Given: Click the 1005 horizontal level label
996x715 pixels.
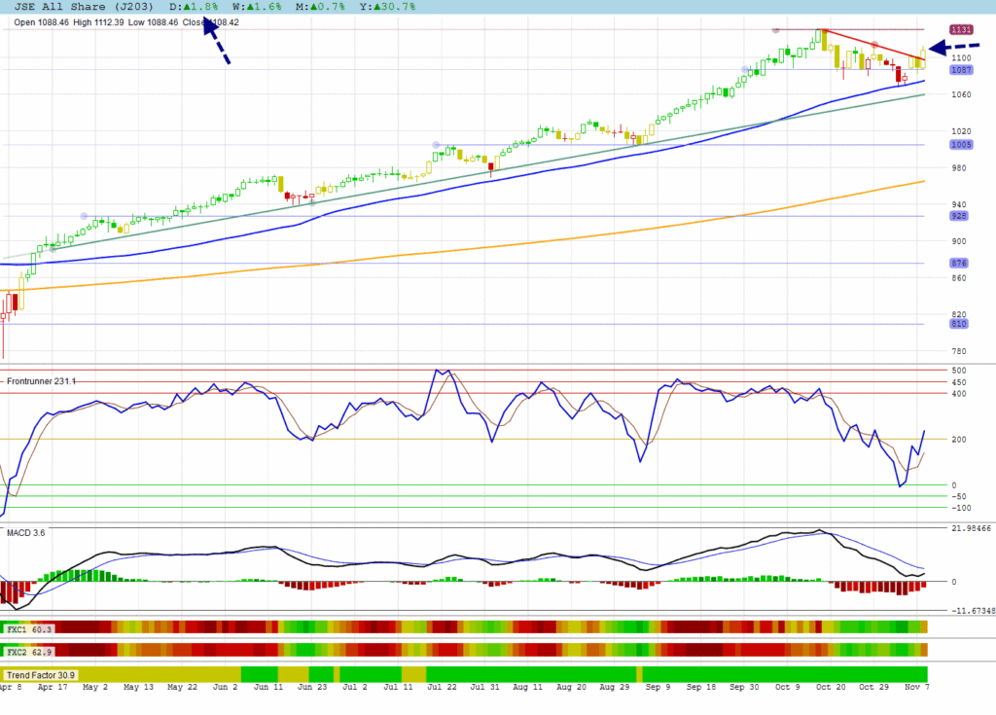Looking at the screenshot, I should tap(961, 145).
